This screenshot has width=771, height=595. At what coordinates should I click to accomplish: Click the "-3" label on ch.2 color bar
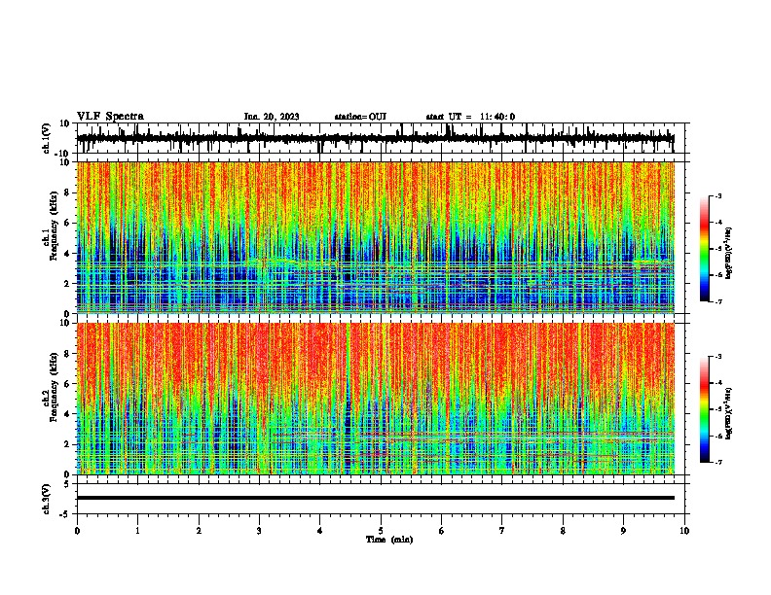[717, 357]
